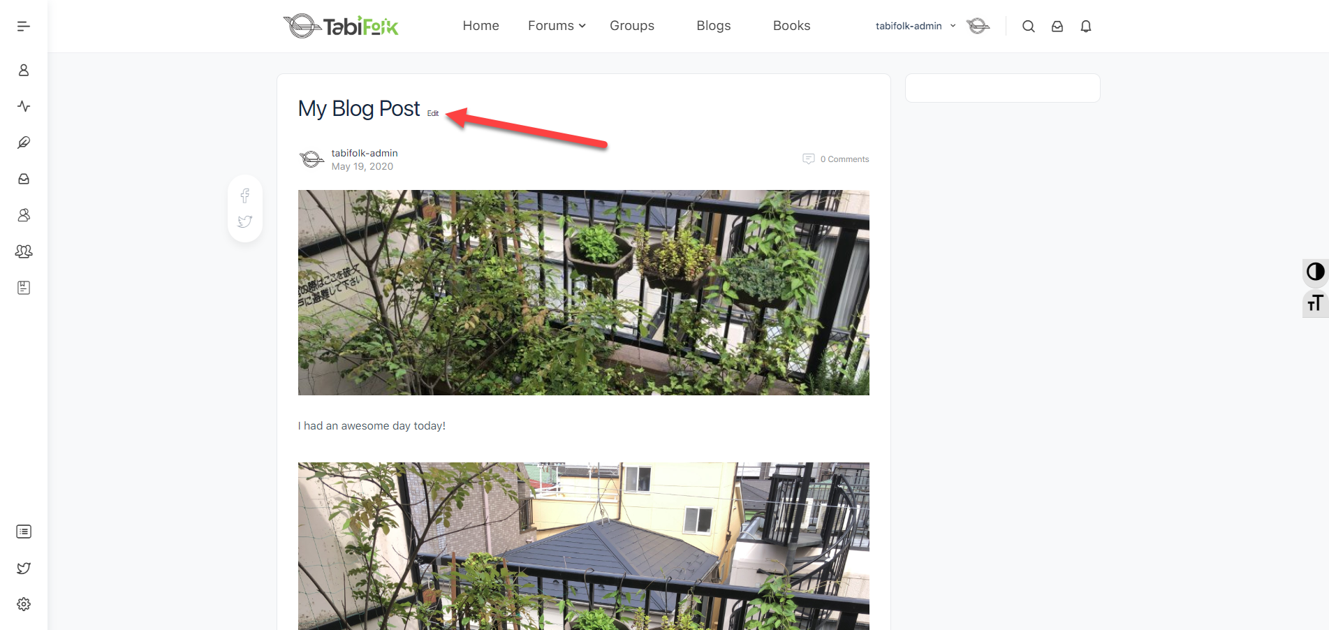Open the Blogs menu item
The width and height of the screenshot is (1329, 630).
pyautogui.click(x=714, y=26)
